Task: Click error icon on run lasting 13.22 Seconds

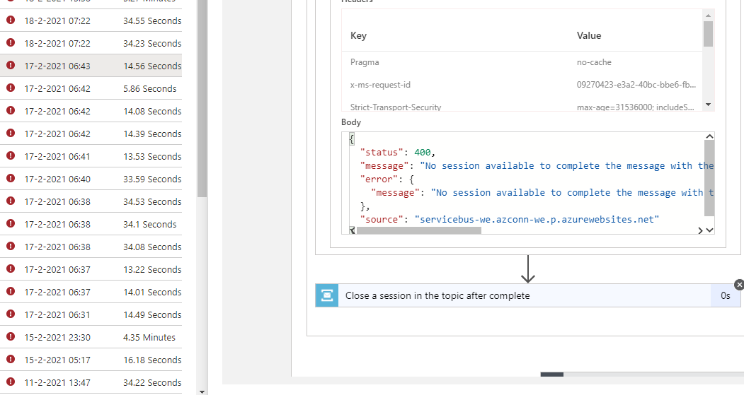Action: pyautogui.click(x=11, y=269)
